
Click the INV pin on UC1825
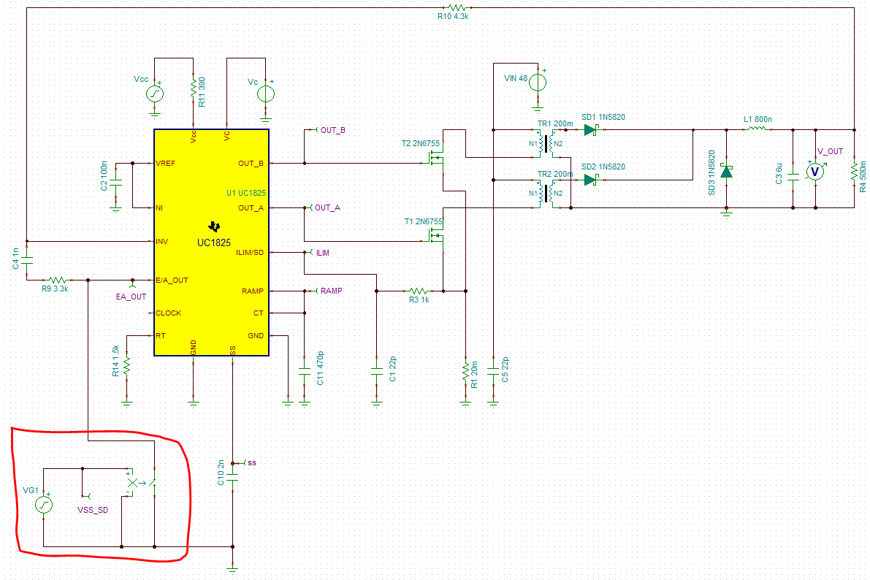161,242
